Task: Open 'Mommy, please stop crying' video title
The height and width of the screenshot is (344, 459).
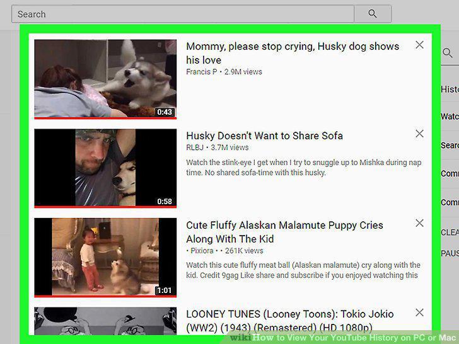Action: coord(293,53)
